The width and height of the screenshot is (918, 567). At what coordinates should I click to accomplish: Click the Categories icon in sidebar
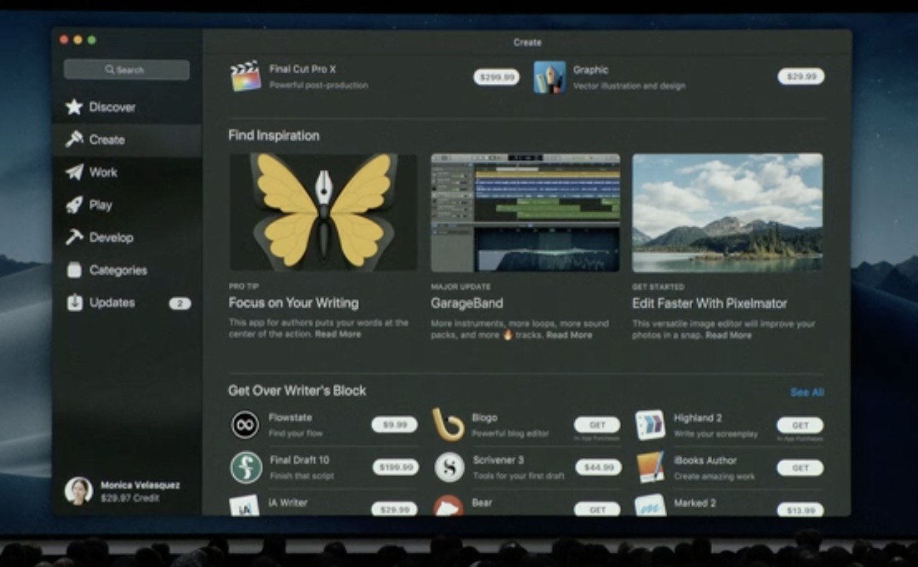click(x=75, y=270)
